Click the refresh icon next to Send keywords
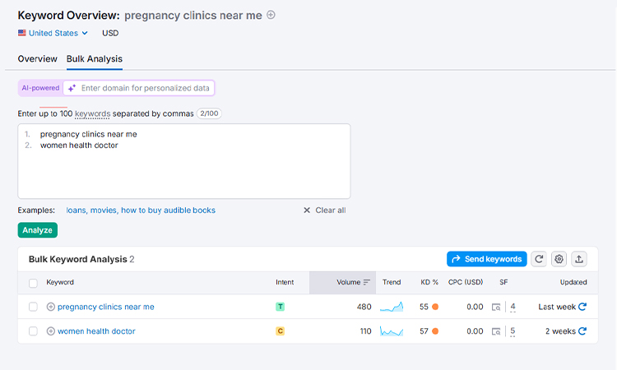 click(x=539, y=259)
